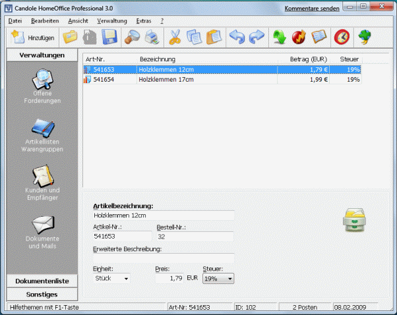The image size is (397, 315).
Task: Open the Extras menu
Action: click(x=143, y=21)
